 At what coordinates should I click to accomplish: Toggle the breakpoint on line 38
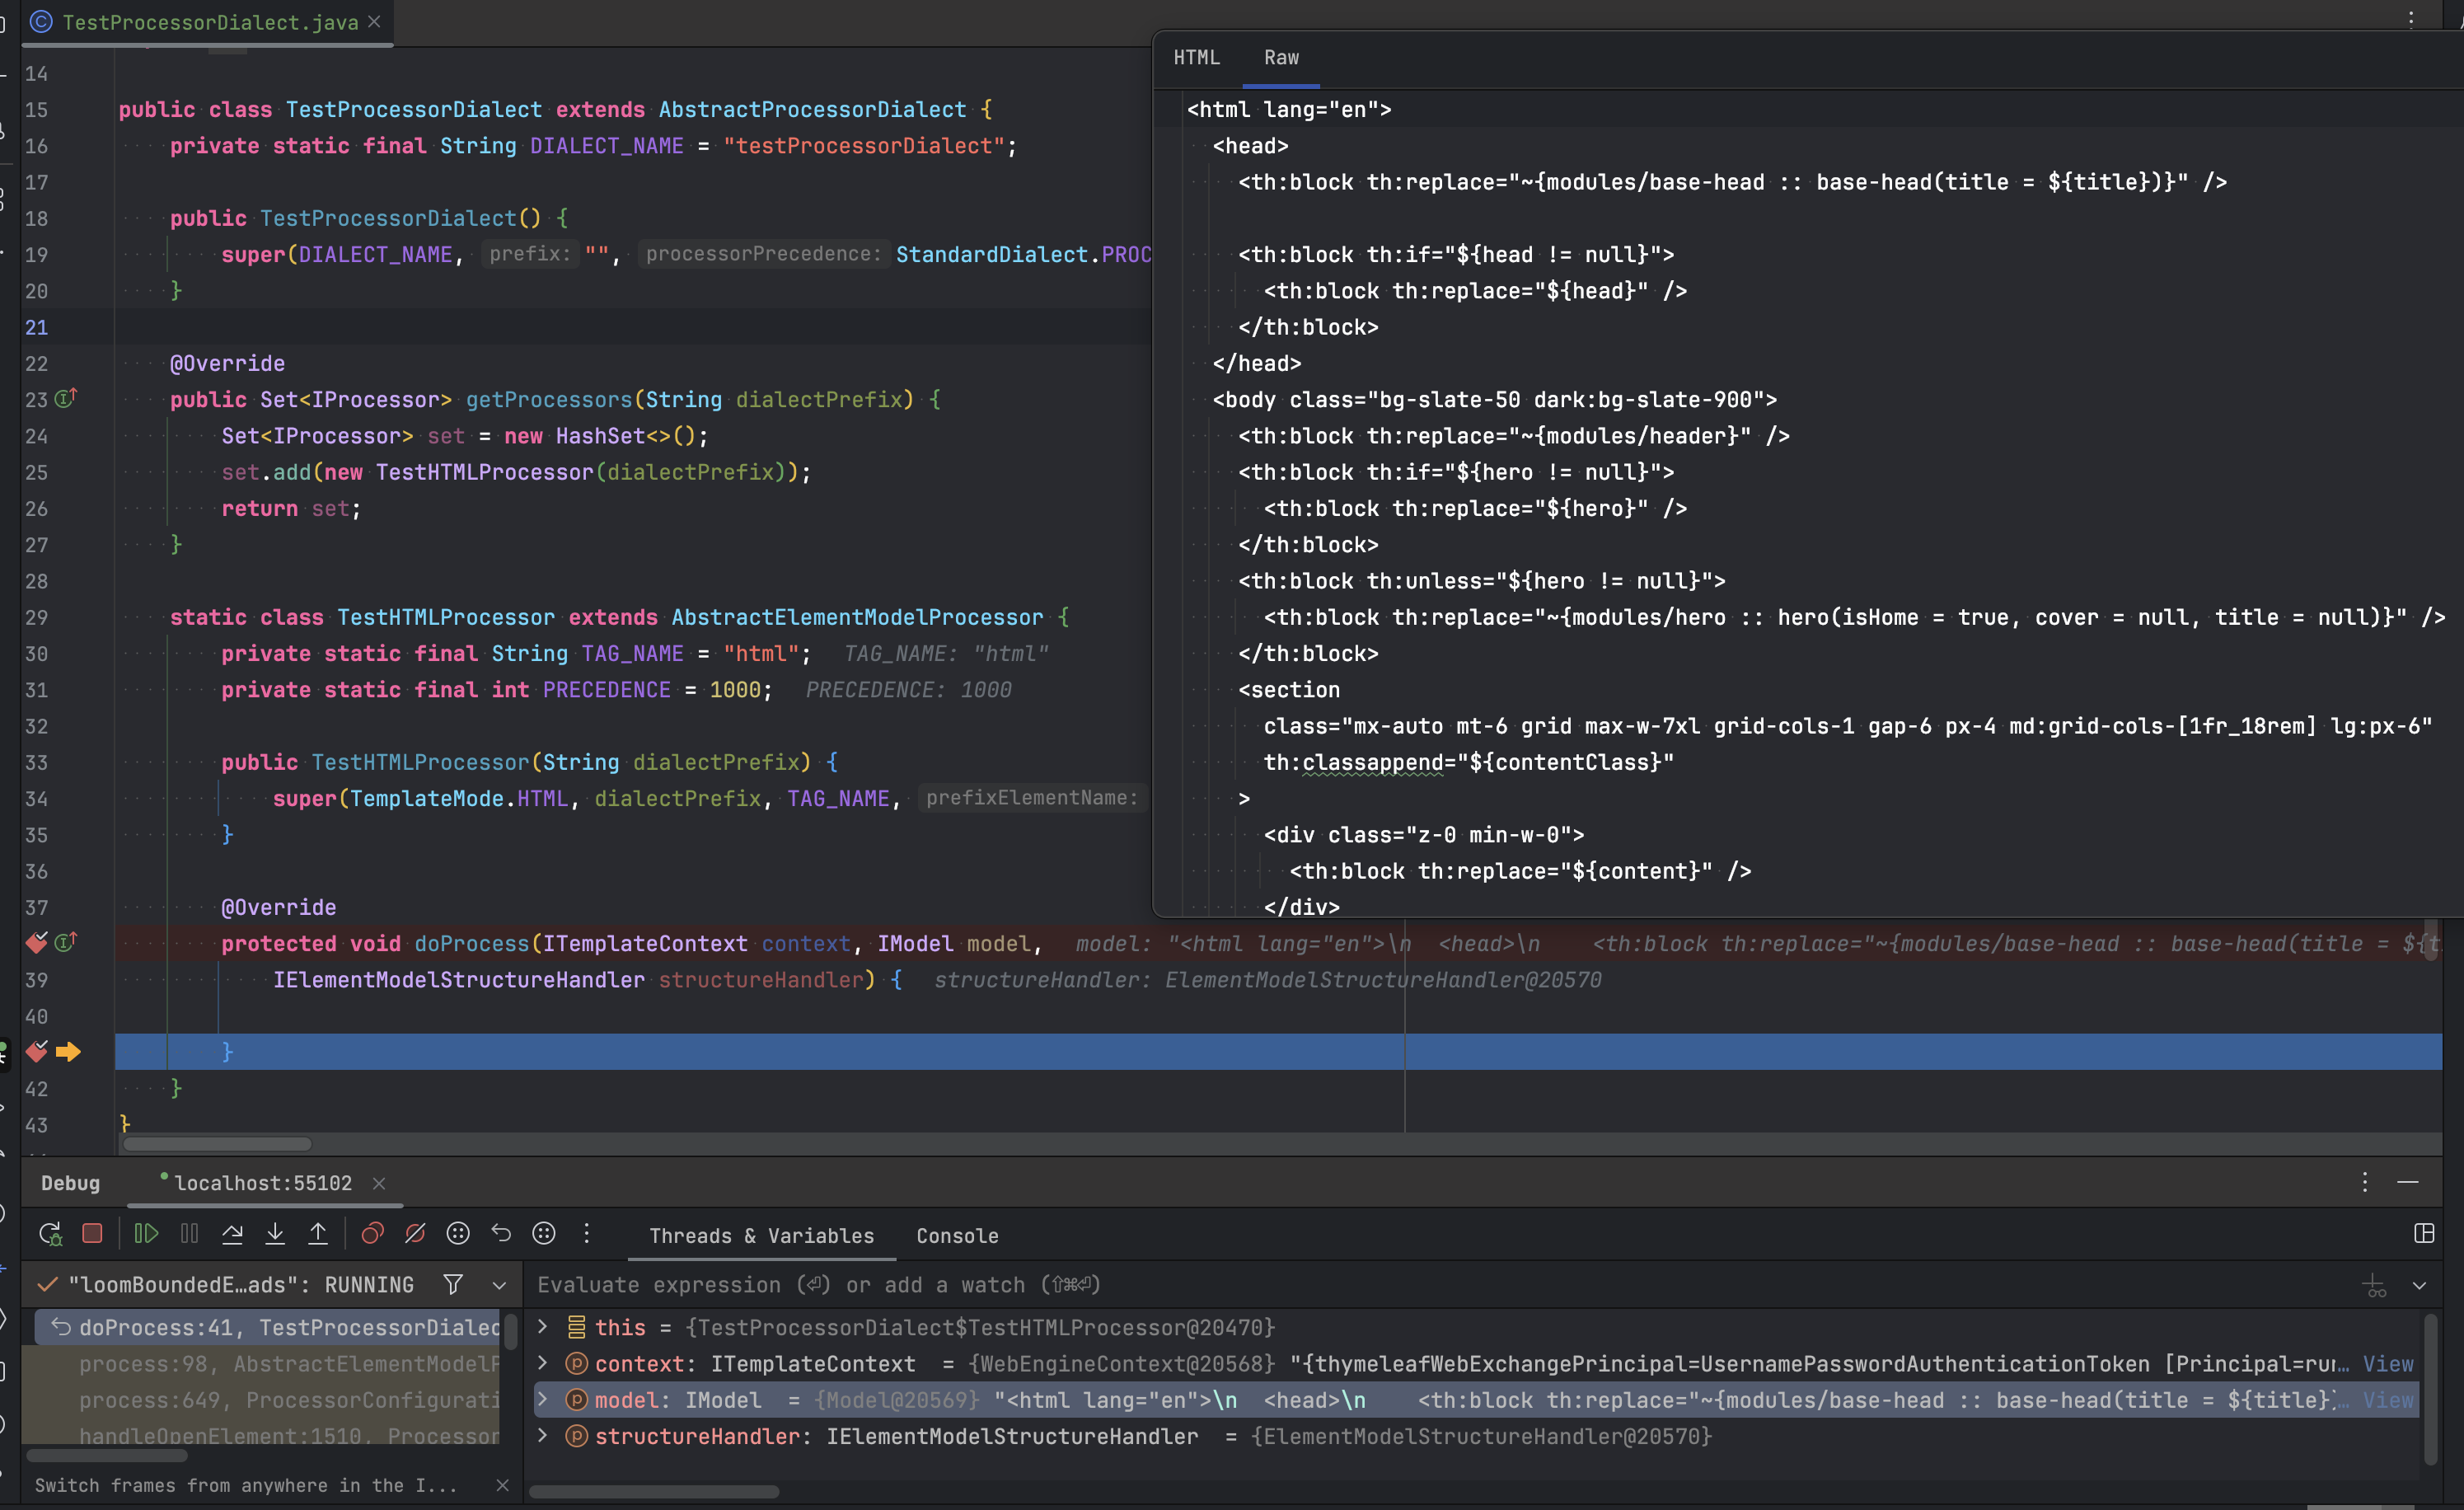tap(36, 943)
